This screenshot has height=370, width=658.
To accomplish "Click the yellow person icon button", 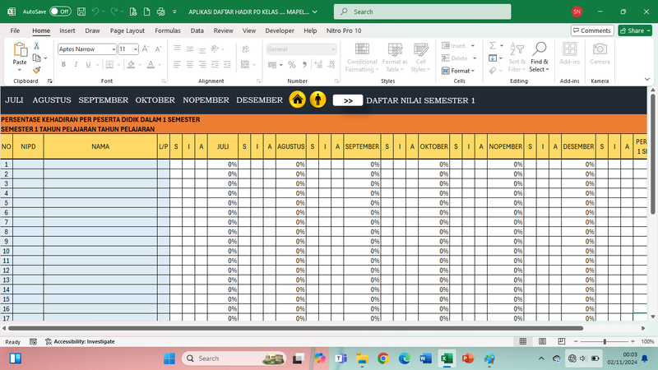I will (317, 99).
